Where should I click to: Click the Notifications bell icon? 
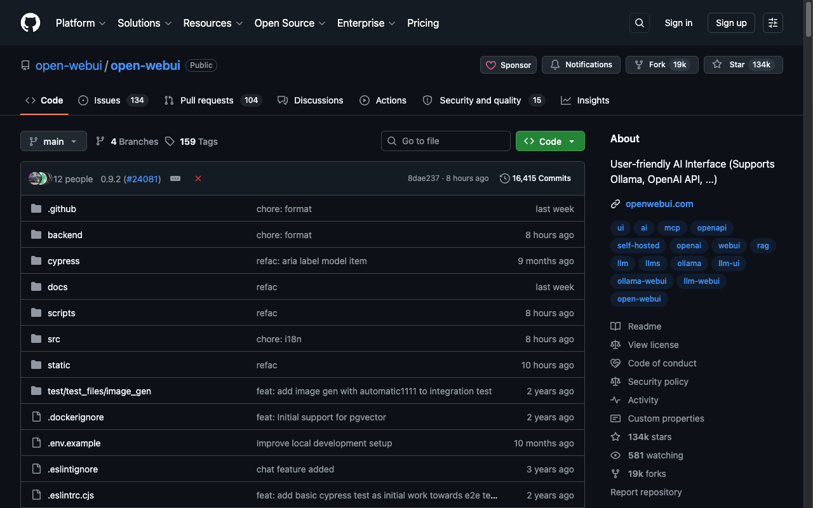point(554,64)
